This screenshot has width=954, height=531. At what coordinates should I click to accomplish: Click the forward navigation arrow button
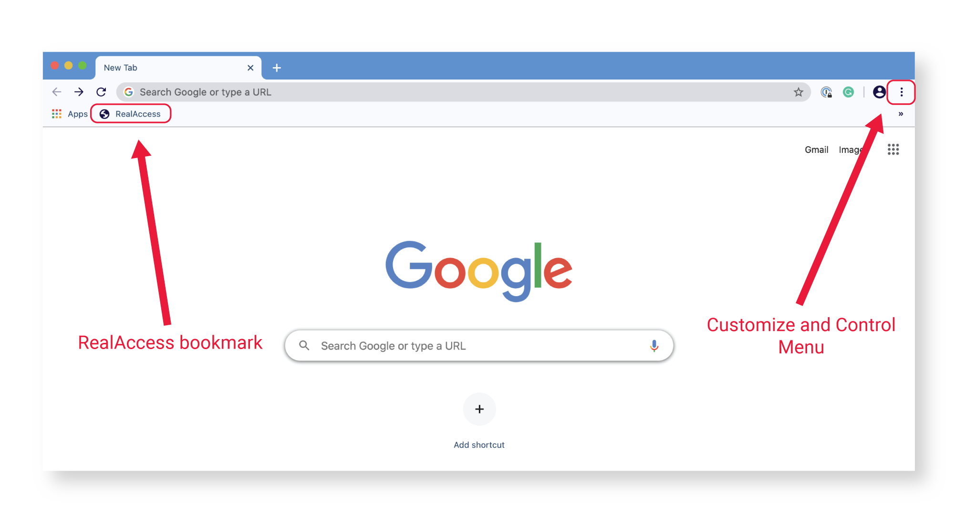click(78, 91)
